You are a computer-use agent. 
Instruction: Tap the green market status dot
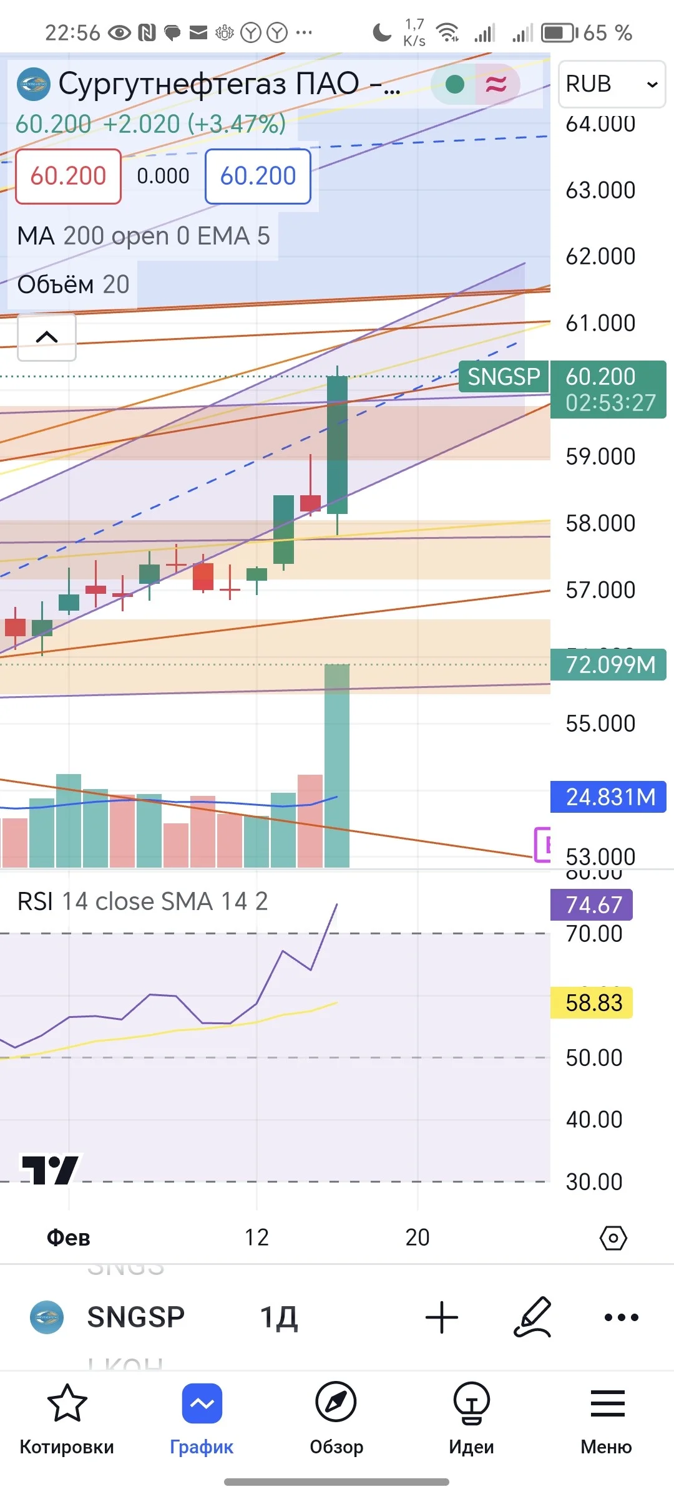coord(455,84)
